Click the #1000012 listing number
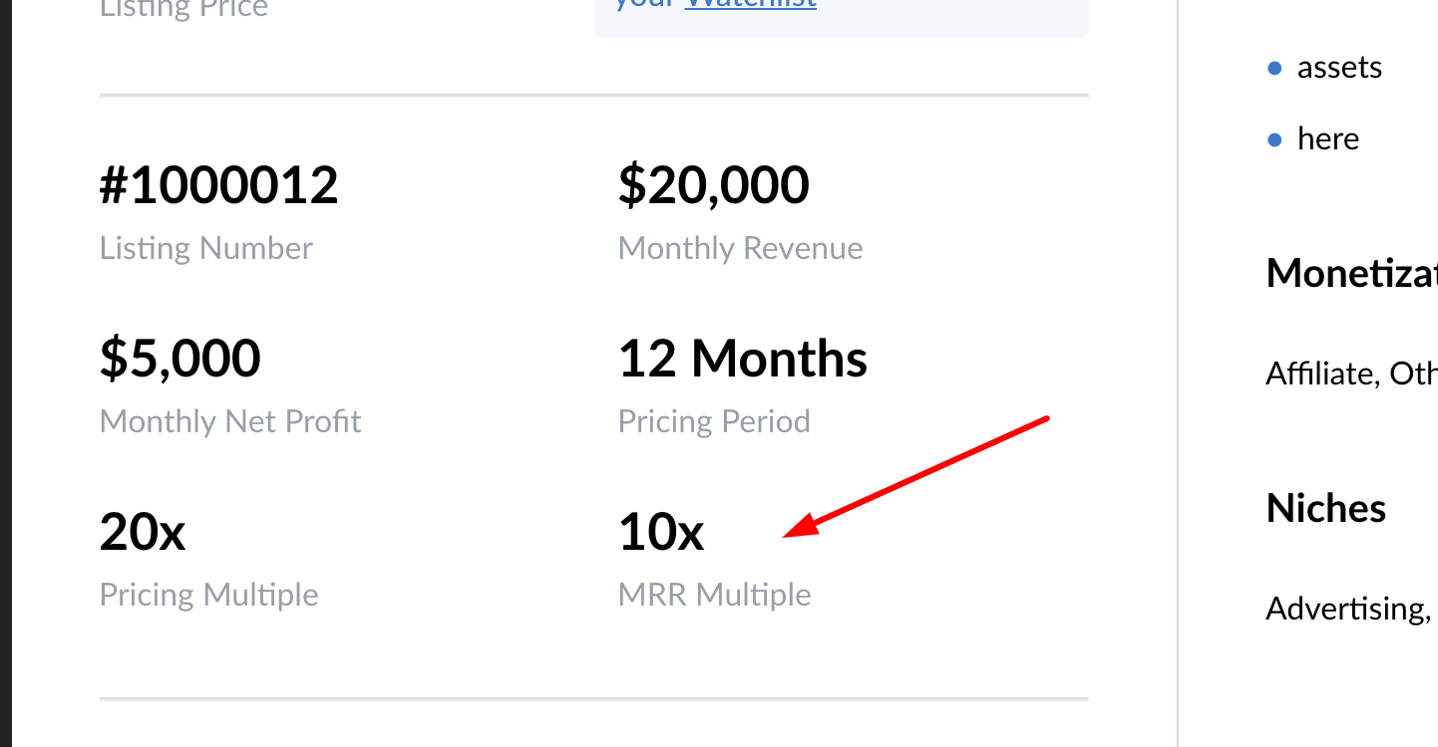1438x747 pixels. click(x=218, y=186)
